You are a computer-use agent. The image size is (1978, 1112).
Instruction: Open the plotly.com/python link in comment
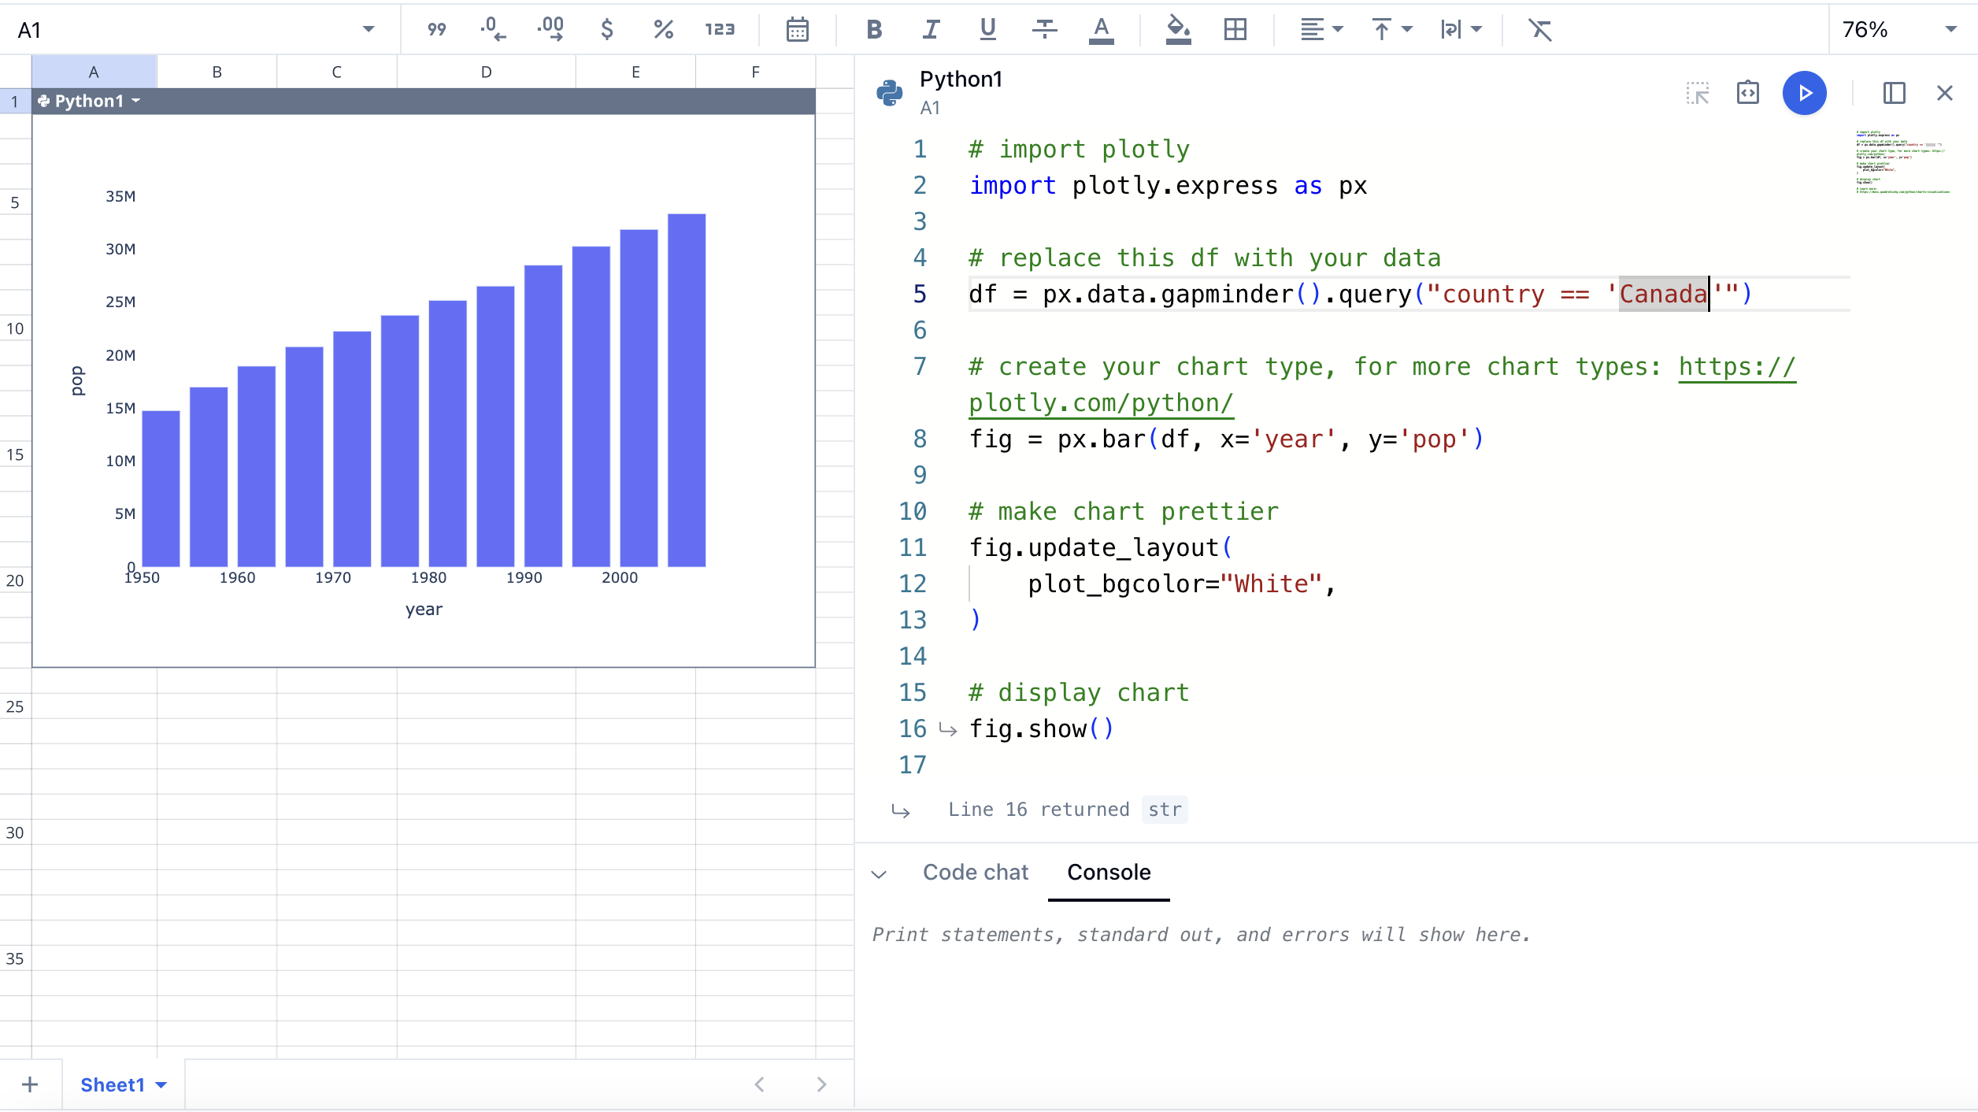(1100, 402)
